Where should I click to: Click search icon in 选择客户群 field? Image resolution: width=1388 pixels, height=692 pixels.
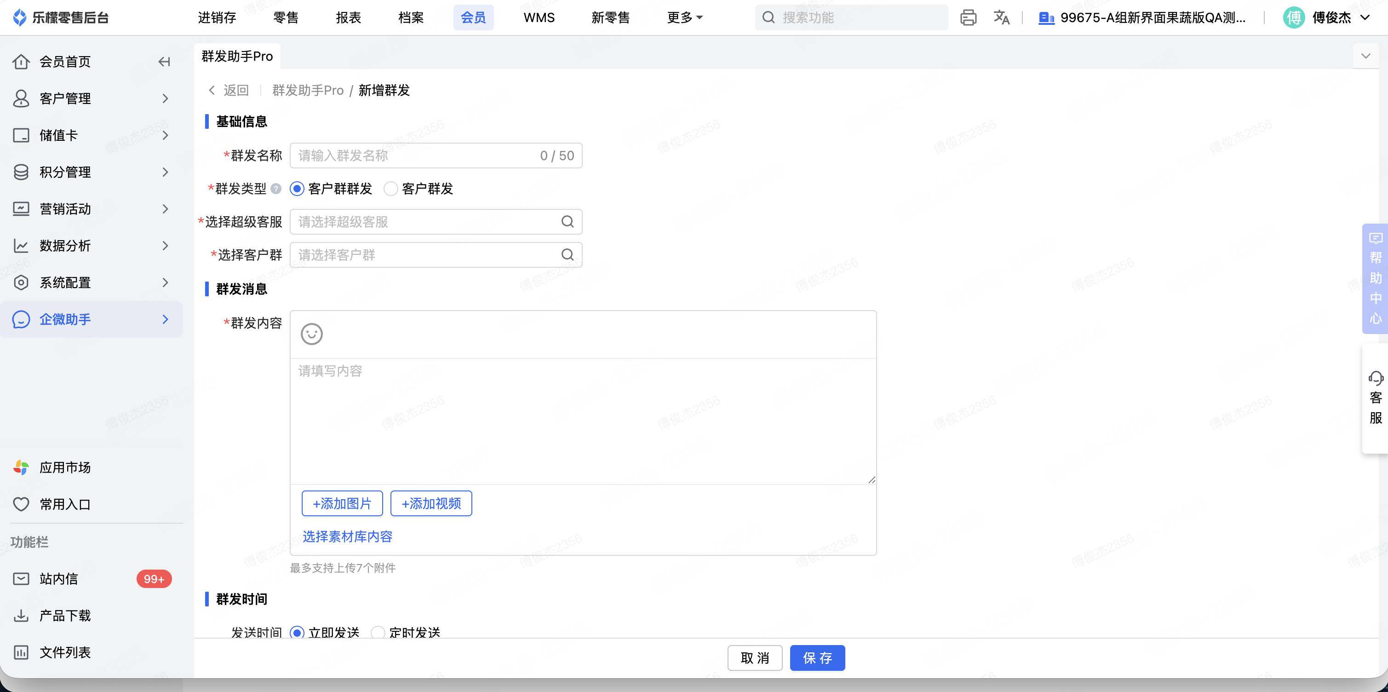pos(568,254)
